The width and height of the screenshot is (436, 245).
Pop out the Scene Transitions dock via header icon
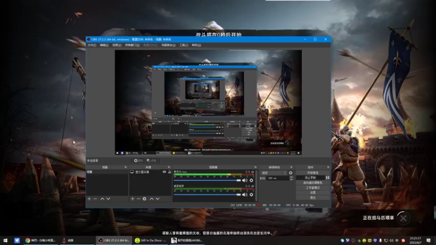pos(291,167)
